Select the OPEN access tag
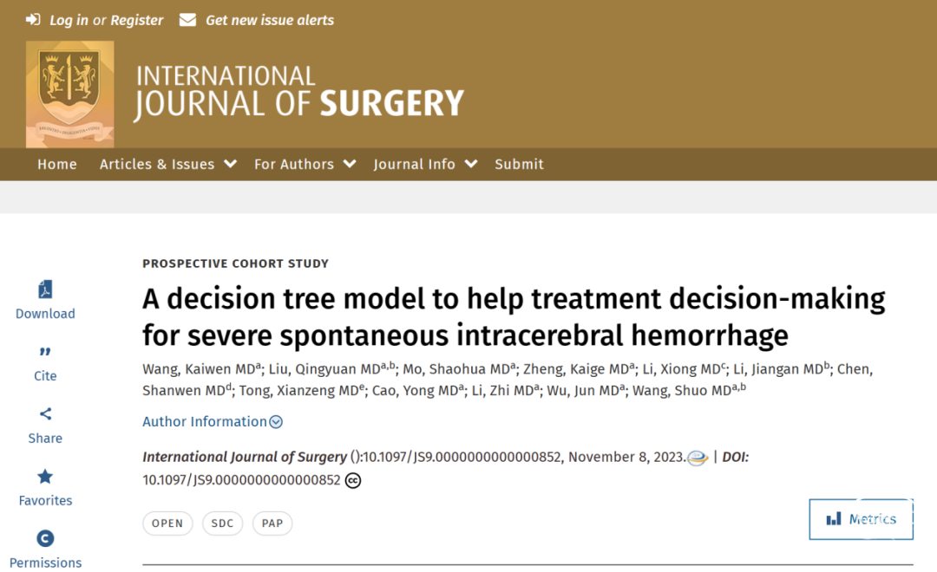937x572 pixels. (167, 523)
